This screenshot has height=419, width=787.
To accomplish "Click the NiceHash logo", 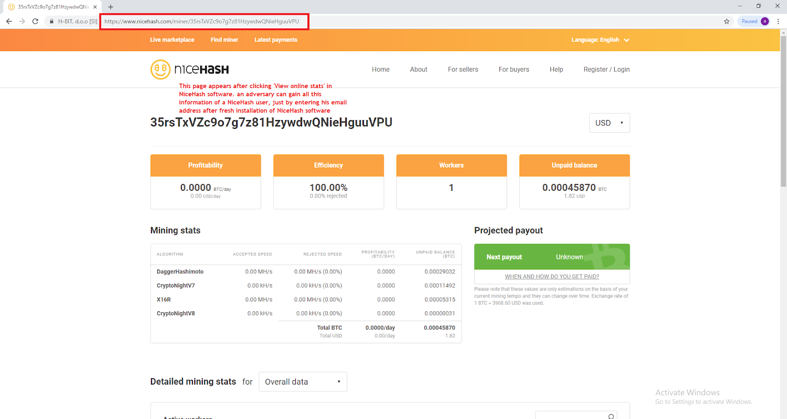I will coord(190,69).
